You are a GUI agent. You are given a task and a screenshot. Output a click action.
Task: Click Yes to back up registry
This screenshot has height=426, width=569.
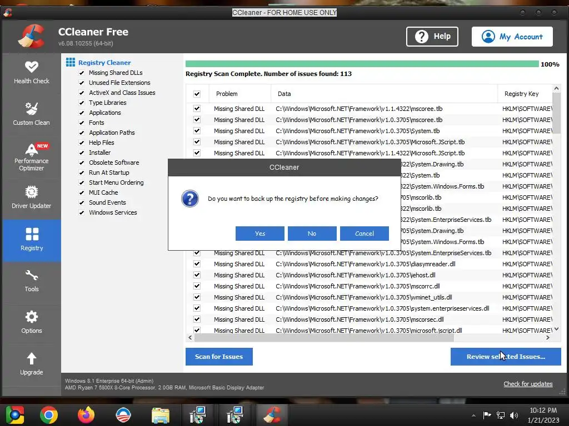260,234
